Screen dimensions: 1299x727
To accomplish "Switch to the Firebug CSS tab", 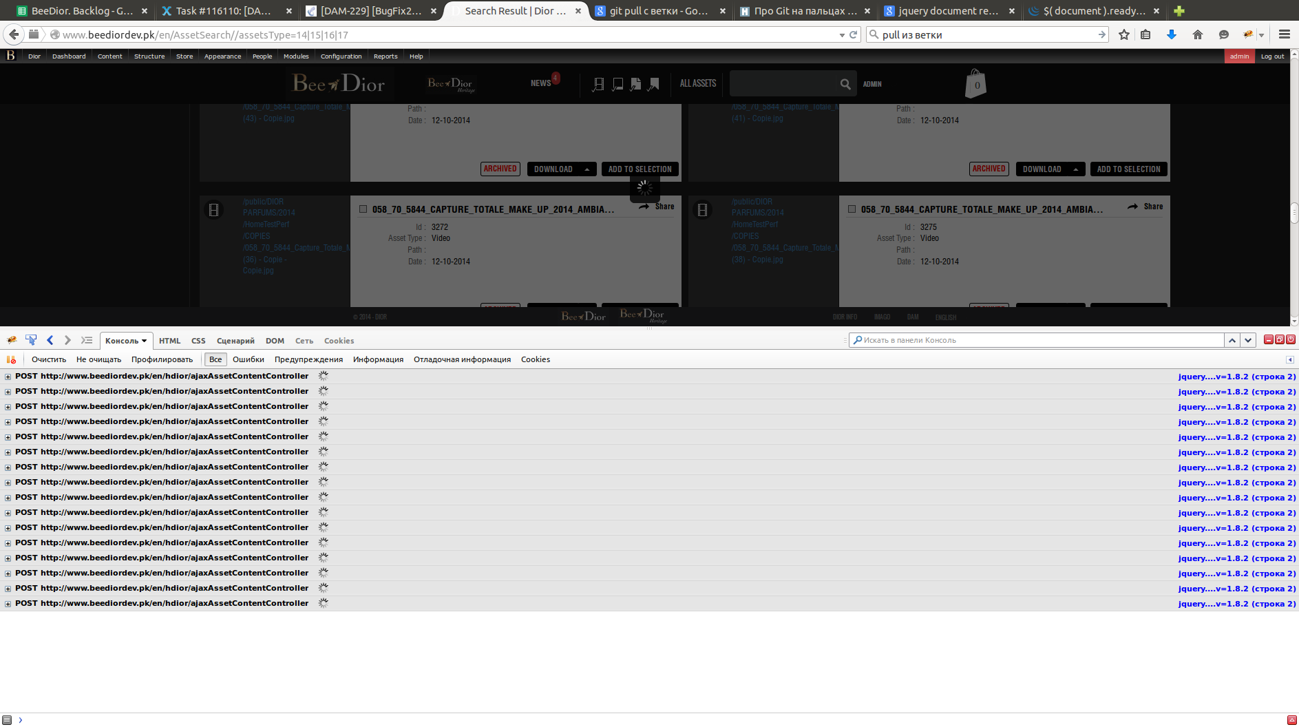I will coord(198,341).
